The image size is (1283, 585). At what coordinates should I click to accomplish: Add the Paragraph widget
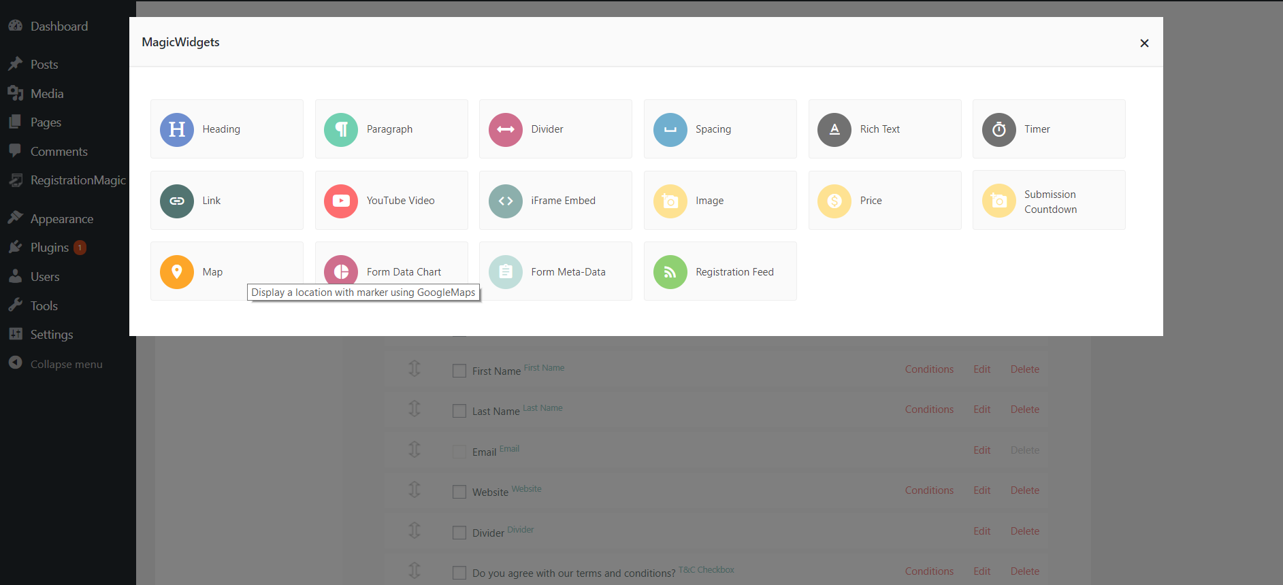click(x=391, y=129)
